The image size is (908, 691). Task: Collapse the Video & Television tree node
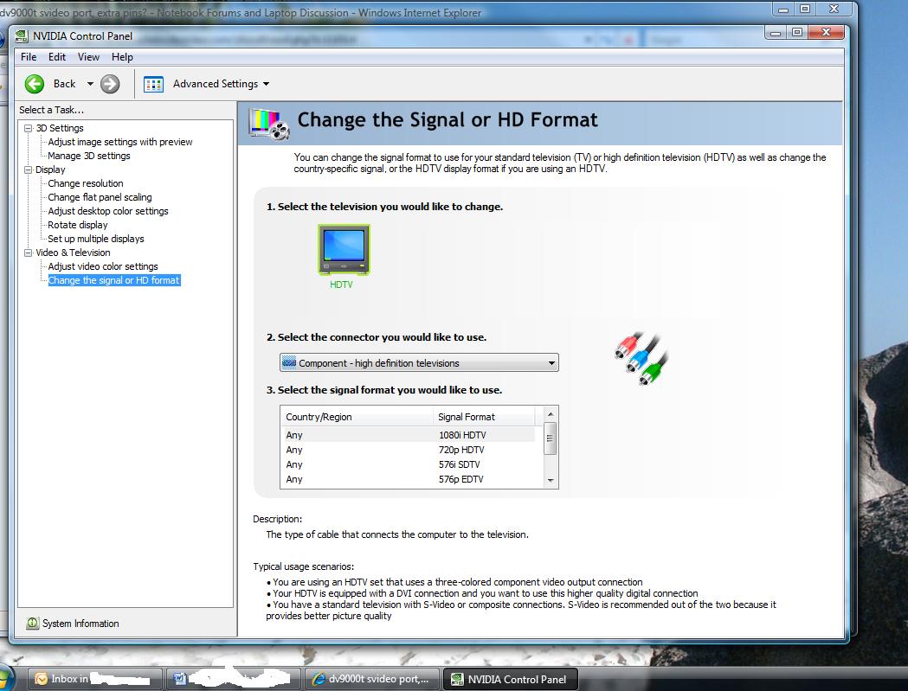click(x=28, y=253)
